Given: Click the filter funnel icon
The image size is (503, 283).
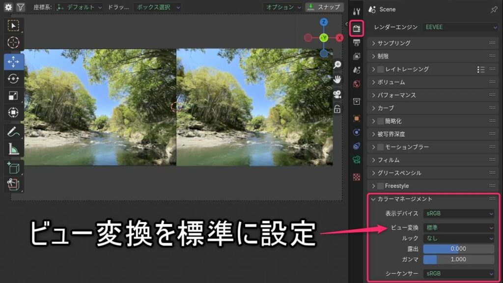Looking at the screenshot, I should [21, 7].
